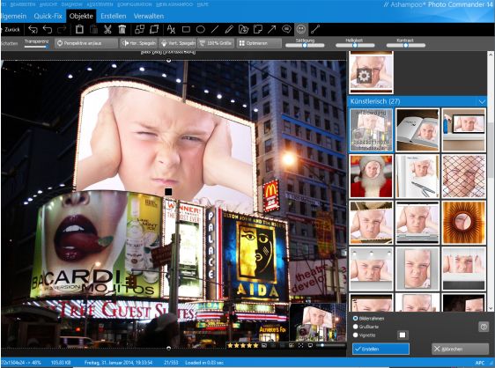Screen dimensions: 495x368
Task: Switch to the Objekte tab
Action: click(81, 16)
